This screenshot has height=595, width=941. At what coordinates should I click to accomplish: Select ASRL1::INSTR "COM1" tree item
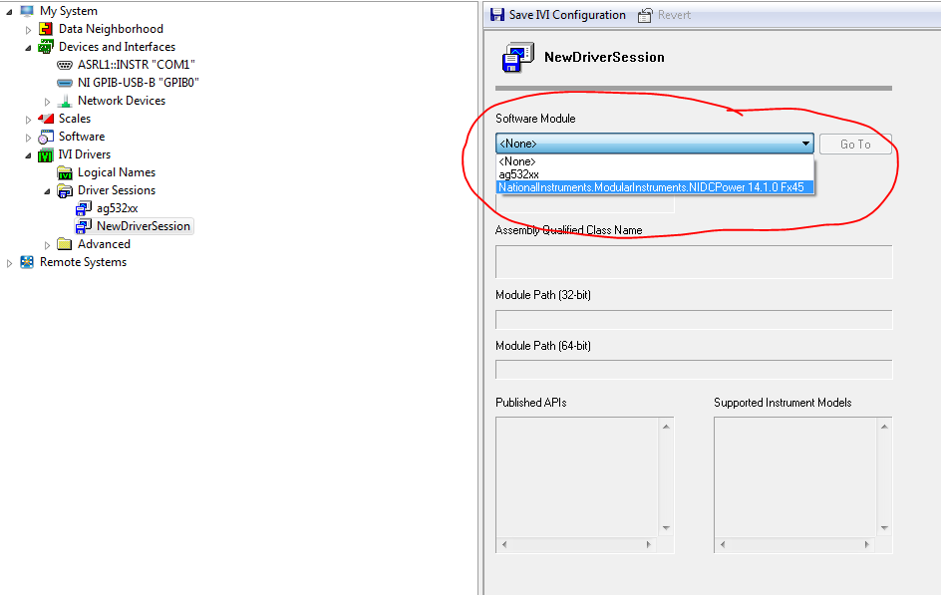pos(136,65)
